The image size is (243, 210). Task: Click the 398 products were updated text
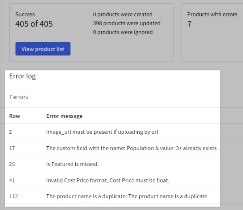(x=127, y=23)
